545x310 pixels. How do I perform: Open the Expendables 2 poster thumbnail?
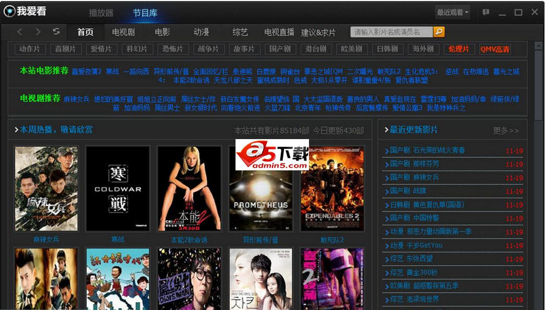point(332,189)
